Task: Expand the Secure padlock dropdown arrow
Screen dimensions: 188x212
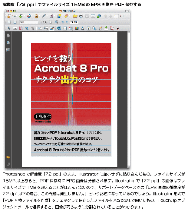Action: tap(39, 16)
